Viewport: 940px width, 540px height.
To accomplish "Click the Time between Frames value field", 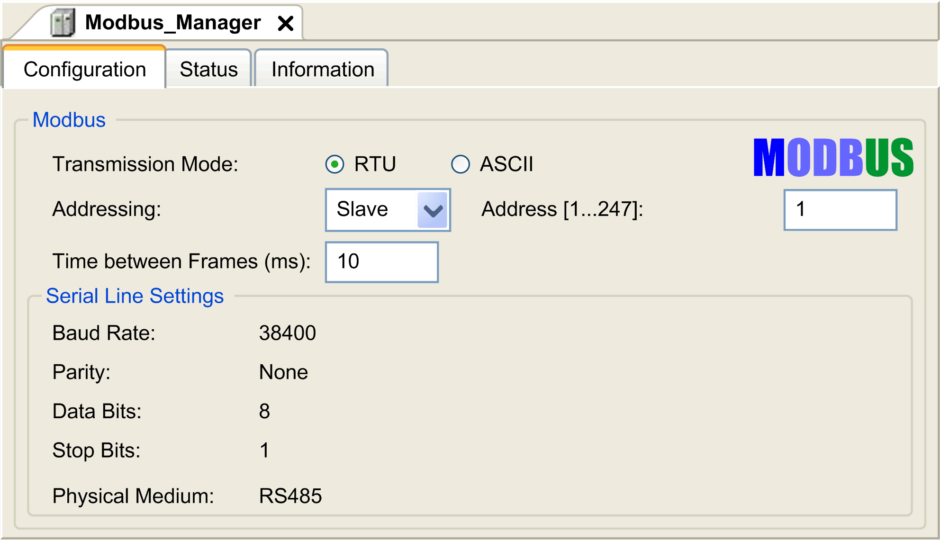I will 381,261.
